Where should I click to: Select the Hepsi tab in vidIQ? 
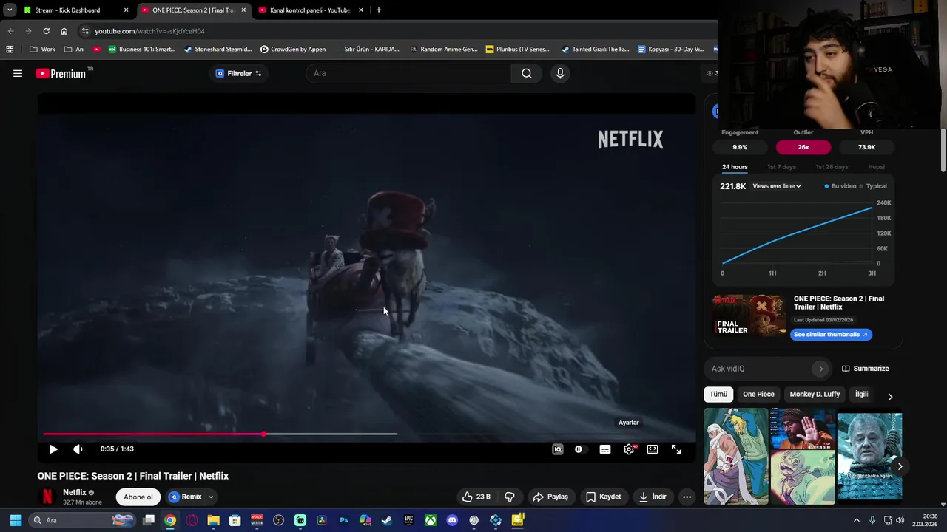[x=876, y=167]
